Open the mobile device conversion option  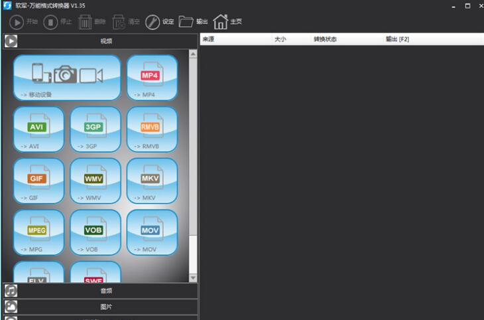67,77
